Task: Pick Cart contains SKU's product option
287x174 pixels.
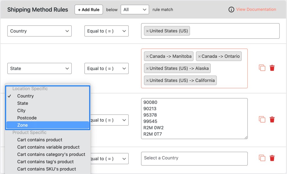Action: (x=47, y=169)
